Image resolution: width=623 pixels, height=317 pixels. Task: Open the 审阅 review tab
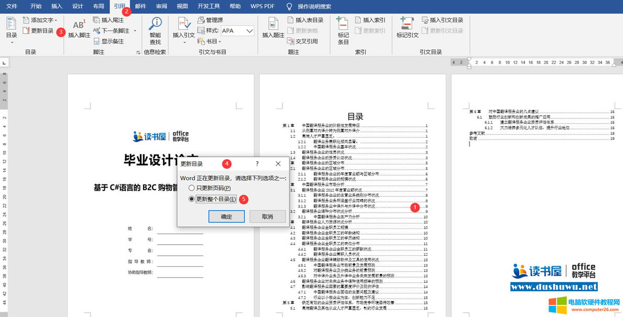tap(161, 6)
